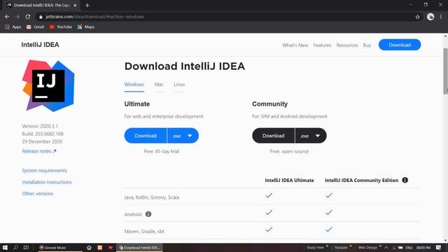
Task: Open red app icon in taskbar
Action: (111, 248)
